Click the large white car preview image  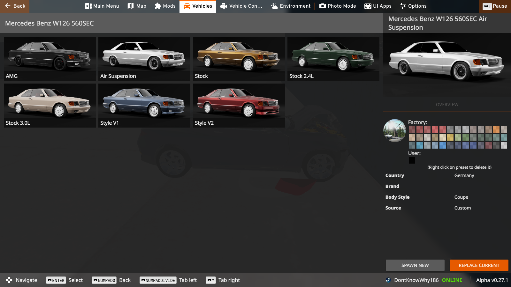447,65
